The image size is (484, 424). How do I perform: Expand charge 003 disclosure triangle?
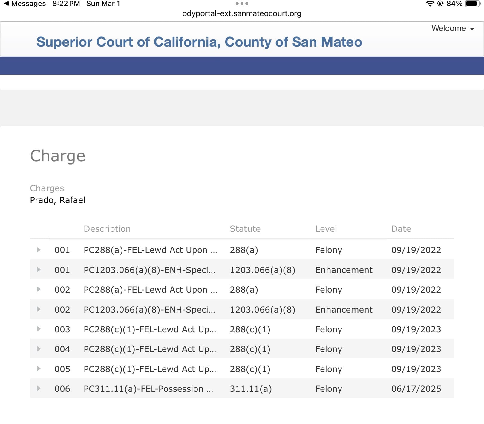coord(39,329)
